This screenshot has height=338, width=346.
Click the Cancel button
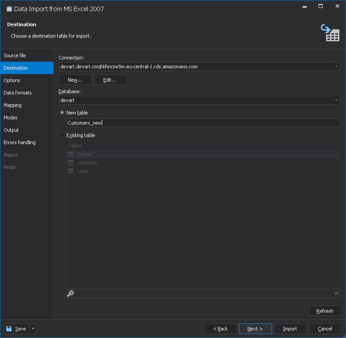(325, 329)
